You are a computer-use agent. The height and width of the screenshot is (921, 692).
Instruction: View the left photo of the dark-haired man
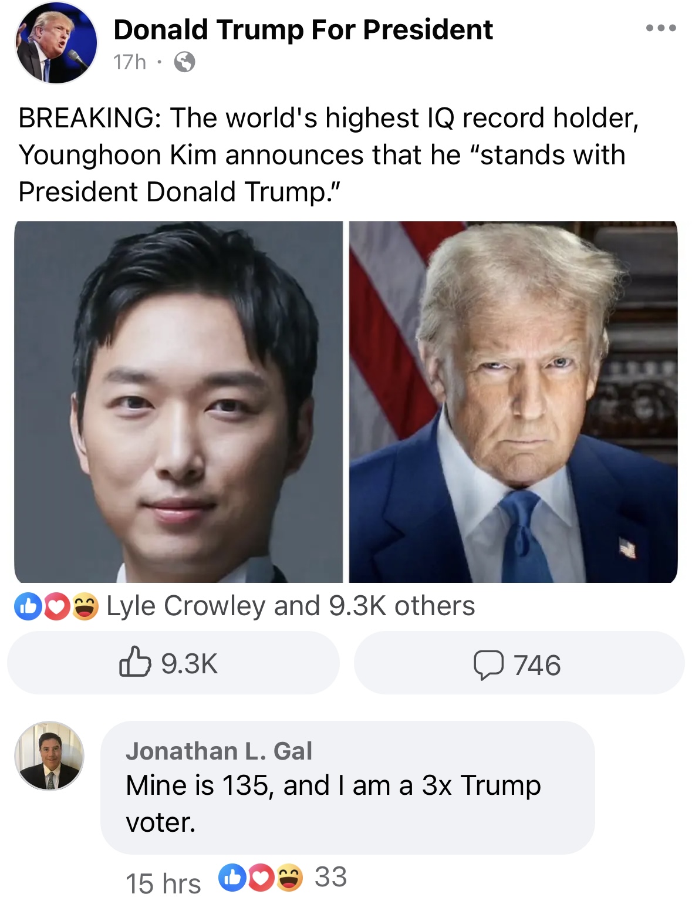pyautogui.click(x=178, y=402)
